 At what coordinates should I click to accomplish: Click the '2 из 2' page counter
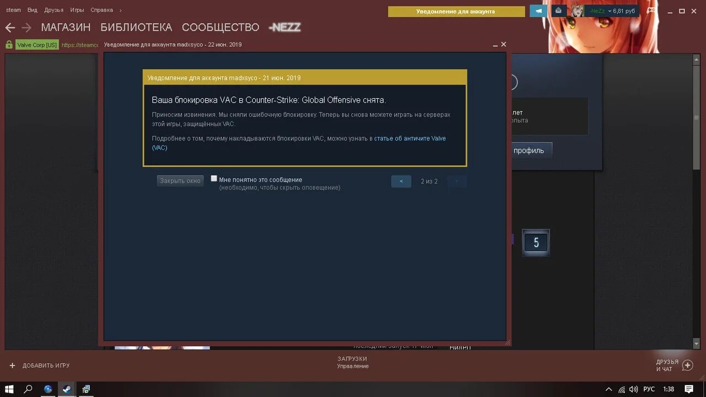pos(429,181)
